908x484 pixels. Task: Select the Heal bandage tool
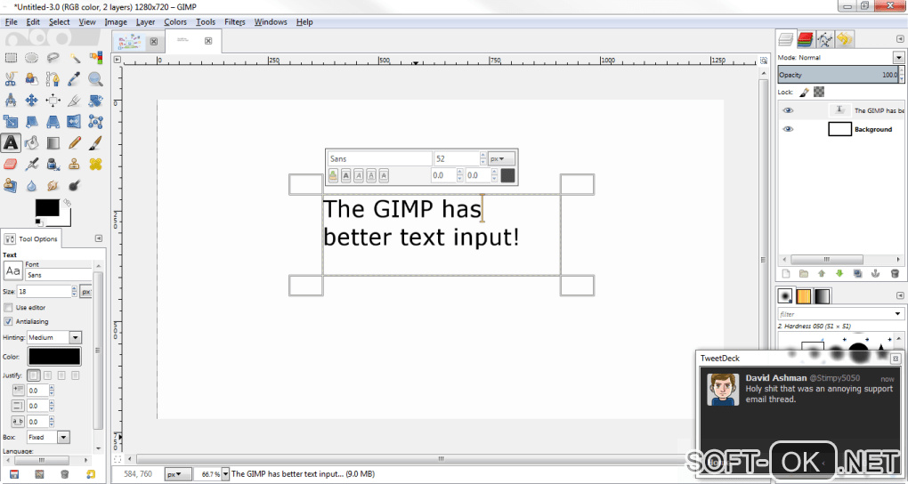(x=95, y=164)
